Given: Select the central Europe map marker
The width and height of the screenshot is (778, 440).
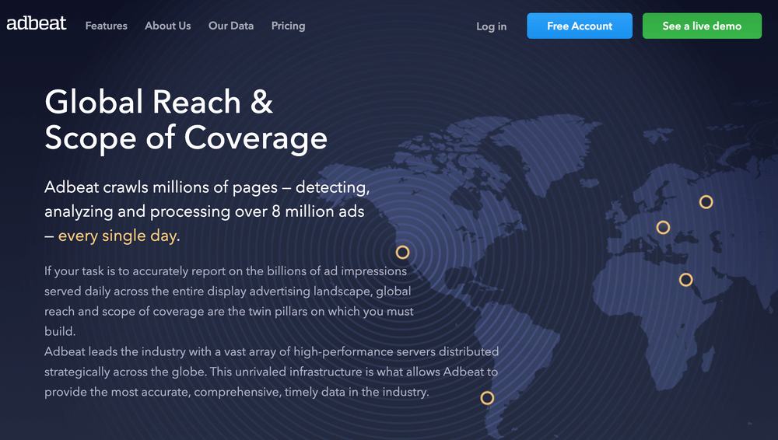Looking at the screenshot, I should tap(663, 228).
